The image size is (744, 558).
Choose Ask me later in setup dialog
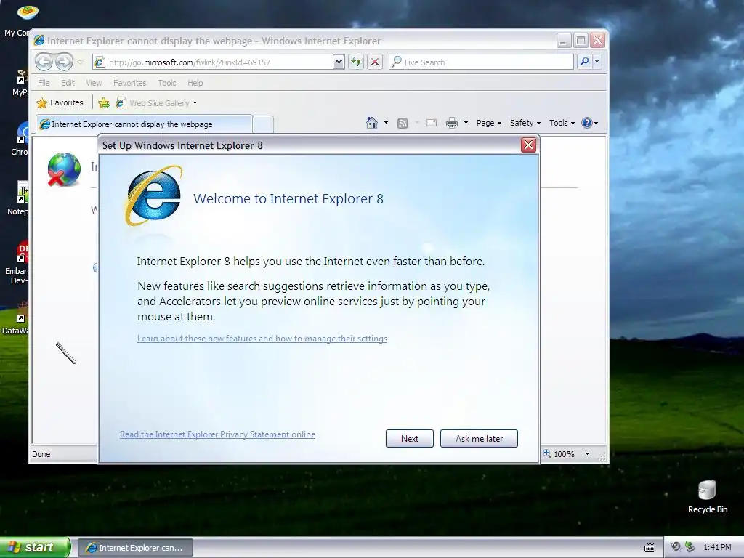(479, 438)
